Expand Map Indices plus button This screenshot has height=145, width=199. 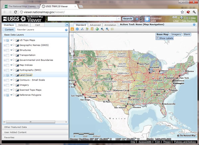(5, 65)
